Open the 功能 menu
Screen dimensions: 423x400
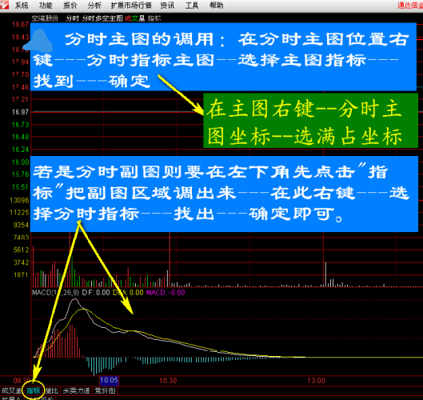[46, 6]
